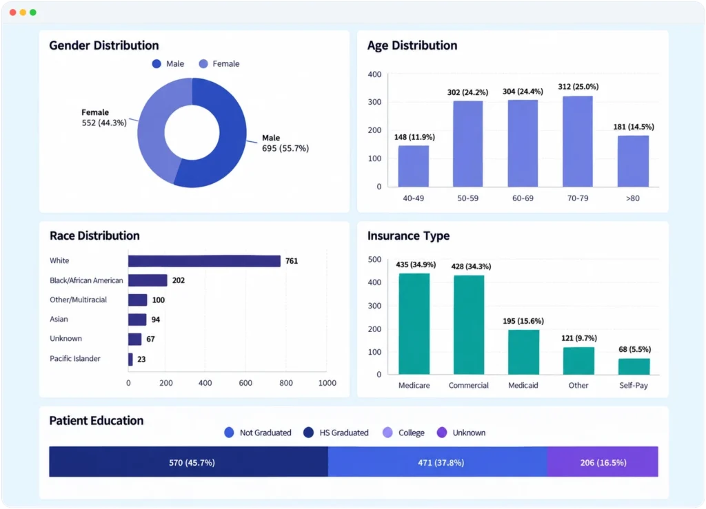Viewport: 706px width, 509px height.
Task: Click the 121 (9.7%) Other label
Action: 579,338
